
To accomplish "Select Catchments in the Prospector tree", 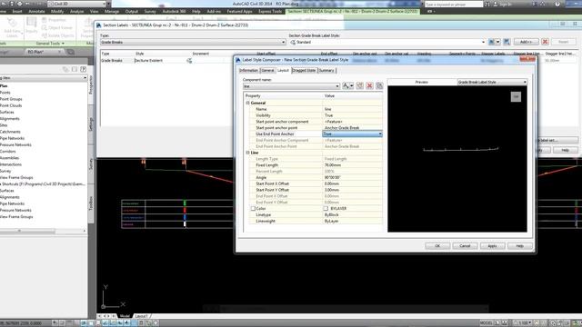I will tap(10, 132).
